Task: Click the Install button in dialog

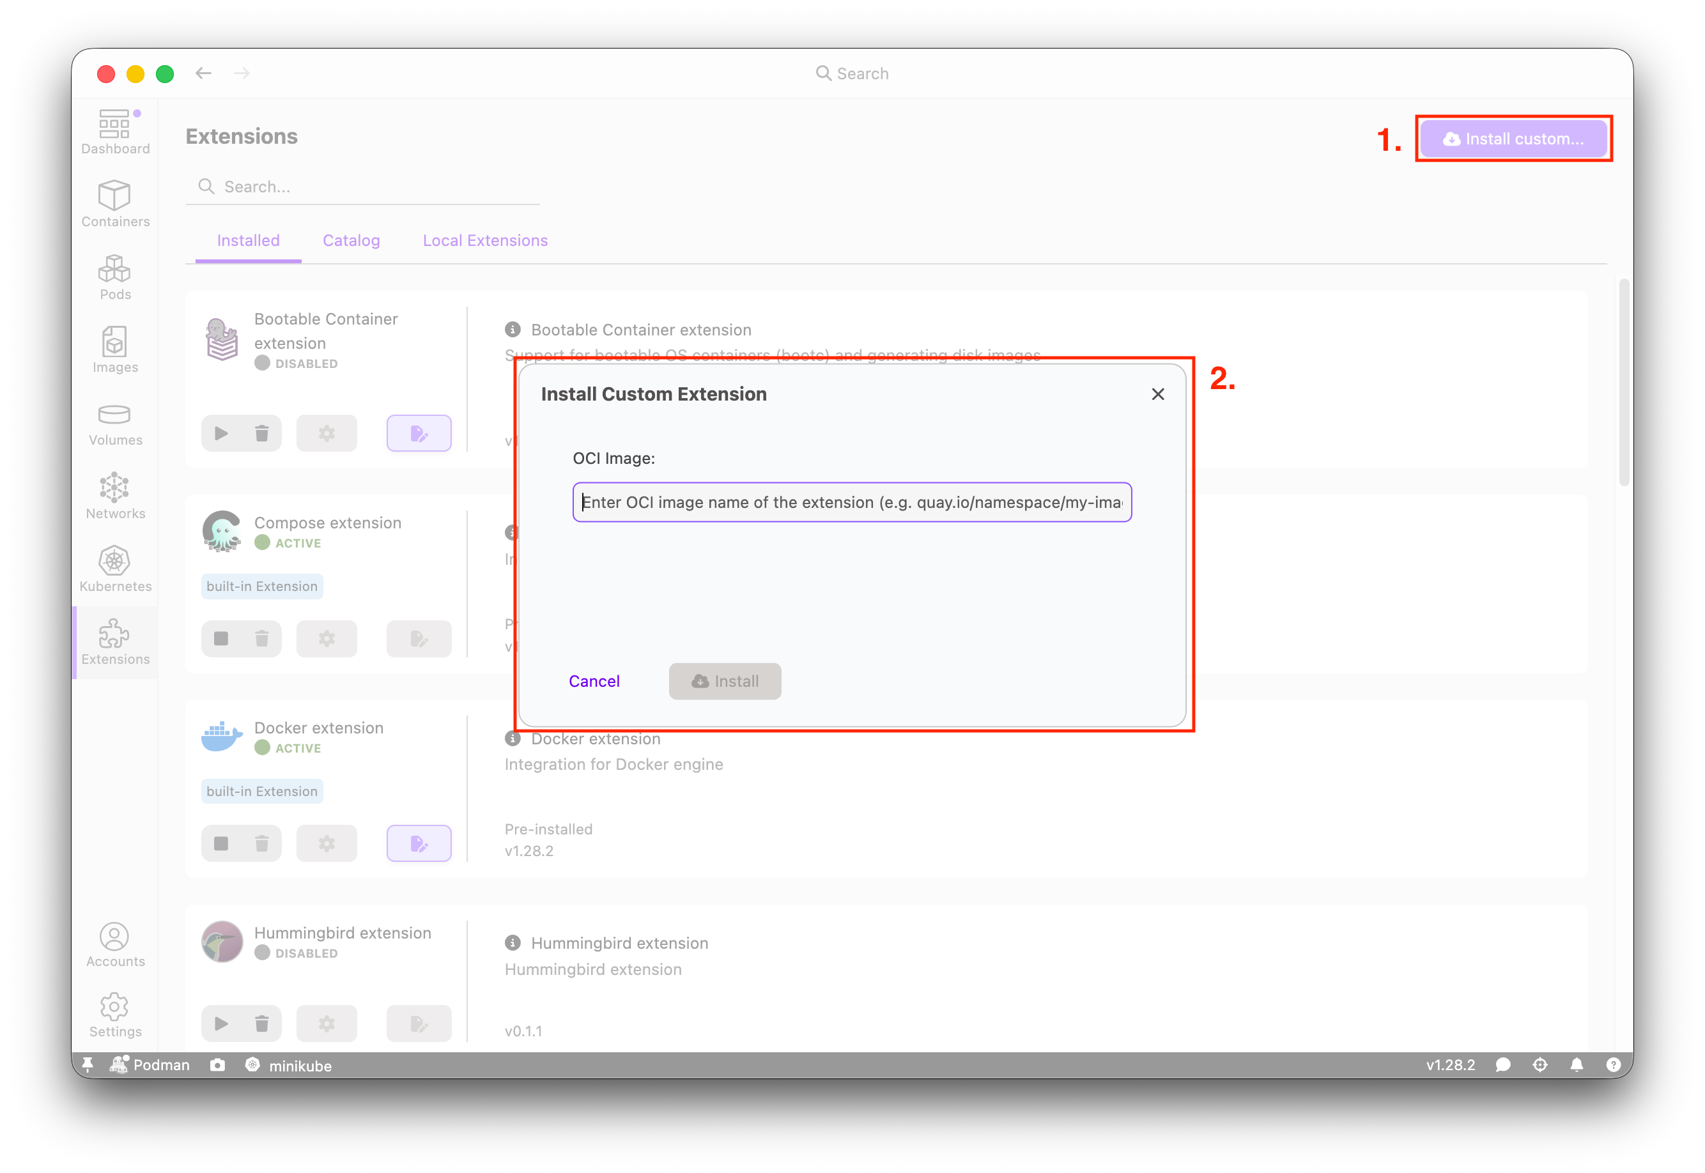Action: 725,681
